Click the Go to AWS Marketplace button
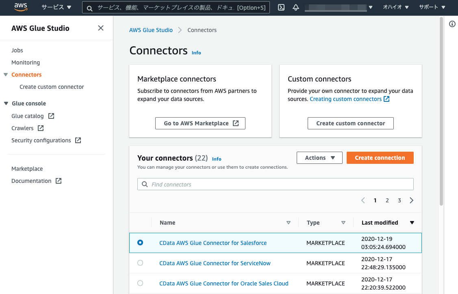This screenshot has width=458, height=294. (200, 123)
